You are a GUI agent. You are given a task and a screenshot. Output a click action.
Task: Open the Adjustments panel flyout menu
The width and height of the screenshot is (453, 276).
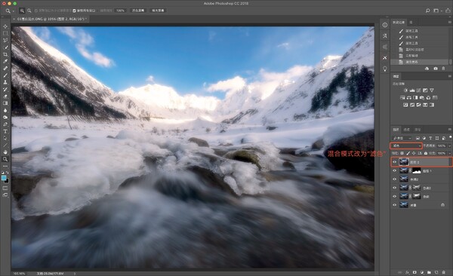(x=449, y=76)
